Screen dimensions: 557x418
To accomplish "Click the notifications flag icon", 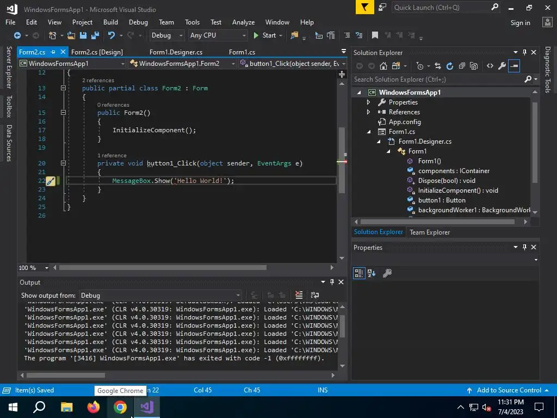I will [365, 7].
